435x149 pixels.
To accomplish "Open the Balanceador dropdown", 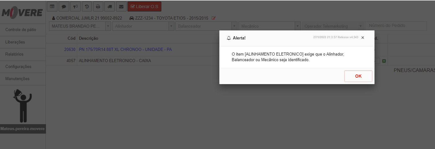I will pyautogui.click(x=206, y=26).
